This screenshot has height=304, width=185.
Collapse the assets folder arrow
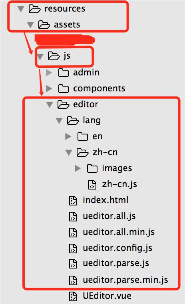30,25
